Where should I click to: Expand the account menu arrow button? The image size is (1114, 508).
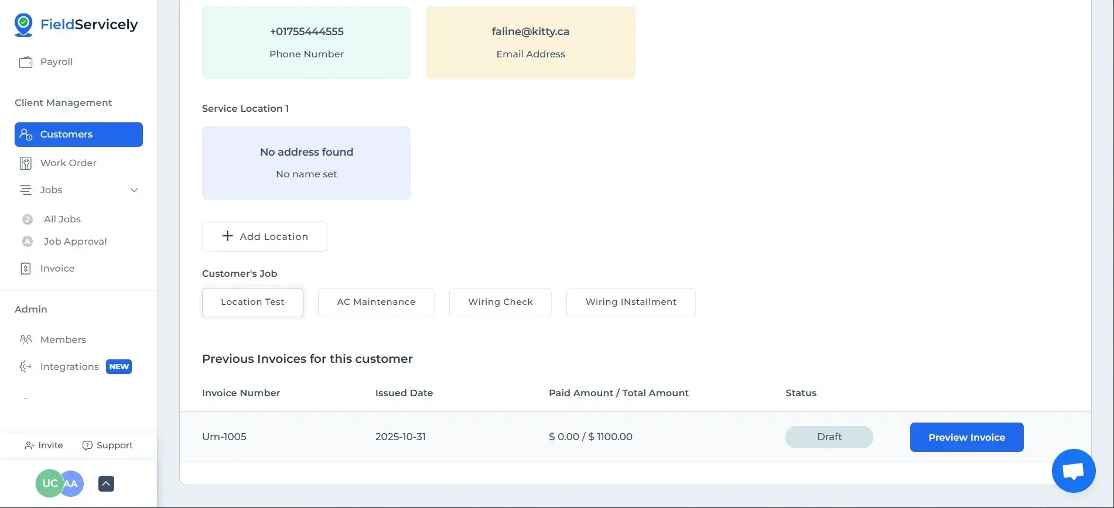[106, 483]
